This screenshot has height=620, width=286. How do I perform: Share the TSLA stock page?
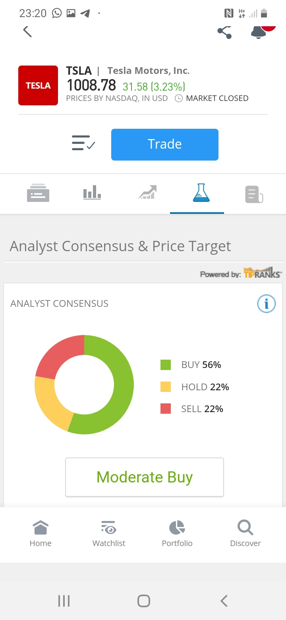click(225, 32)
